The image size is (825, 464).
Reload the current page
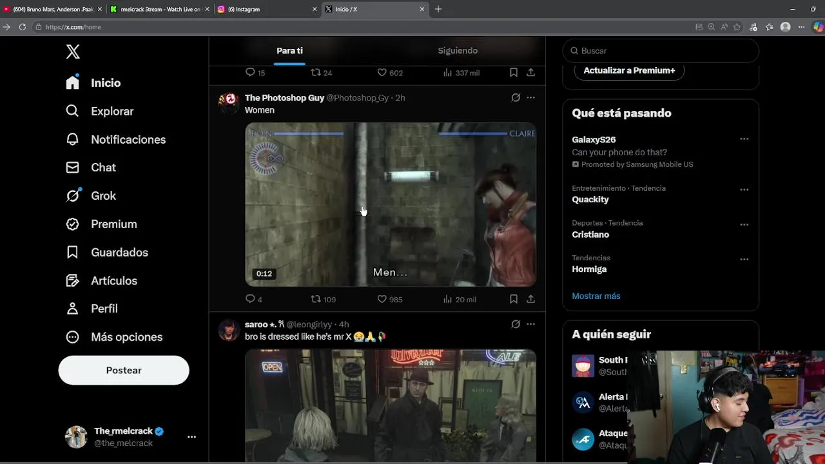point(23,27)
